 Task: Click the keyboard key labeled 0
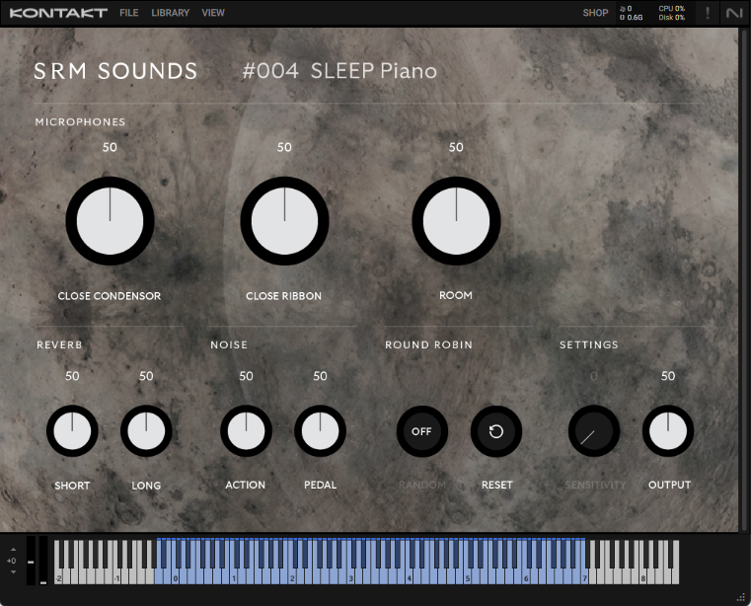point(176,574)
